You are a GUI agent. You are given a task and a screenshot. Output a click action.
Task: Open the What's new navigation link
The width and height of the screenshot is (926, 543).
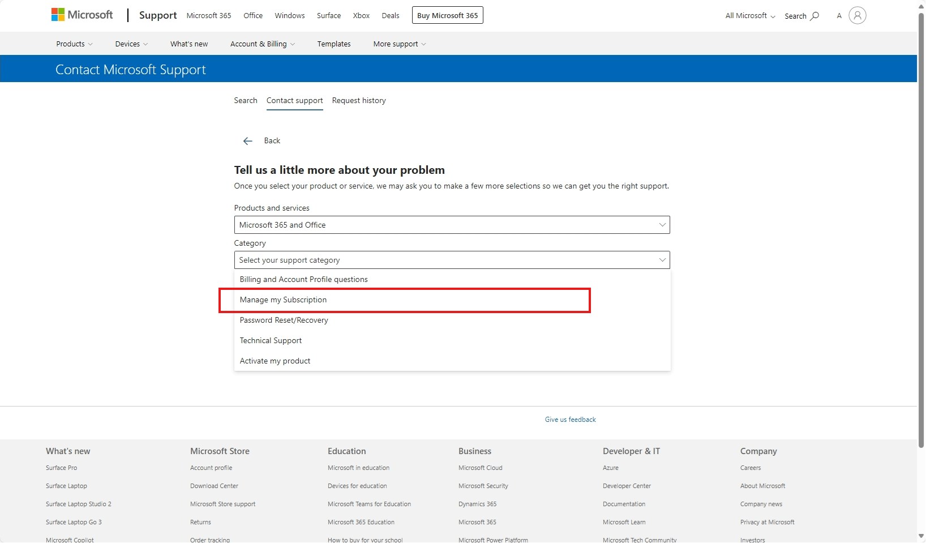(x=189, y=44)
